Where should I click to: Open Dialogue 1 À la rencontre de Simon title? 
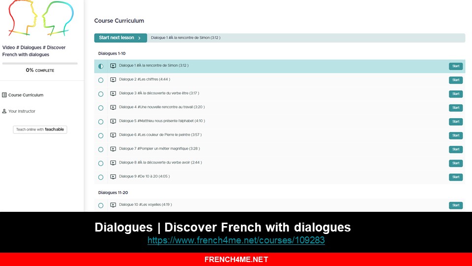(153, 66)
